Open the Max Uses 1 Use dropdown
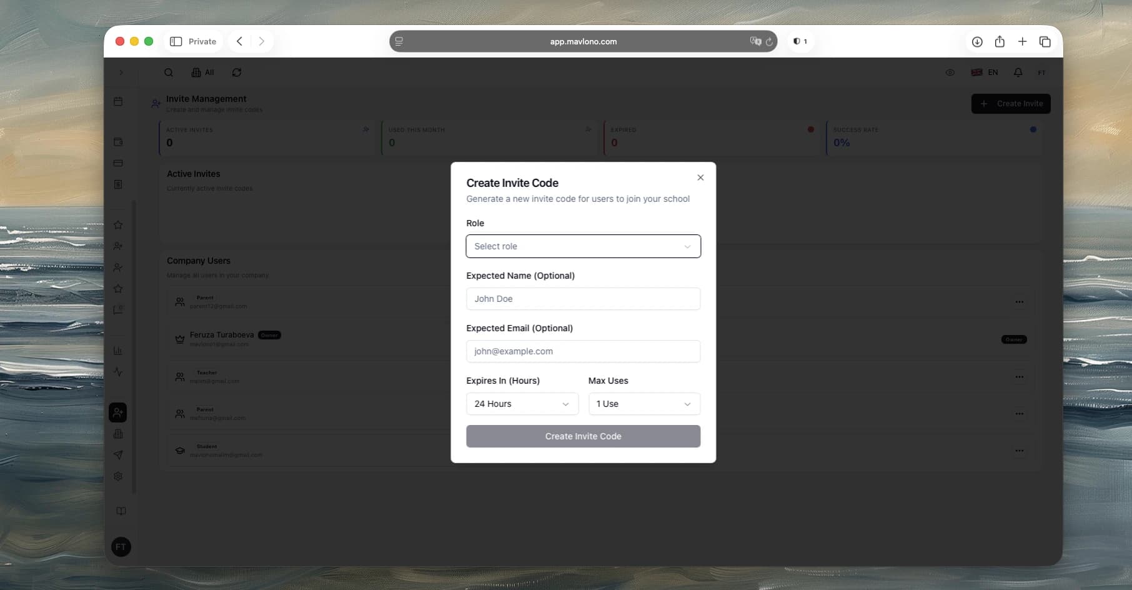1132x590 pixels. coord(644,403)
